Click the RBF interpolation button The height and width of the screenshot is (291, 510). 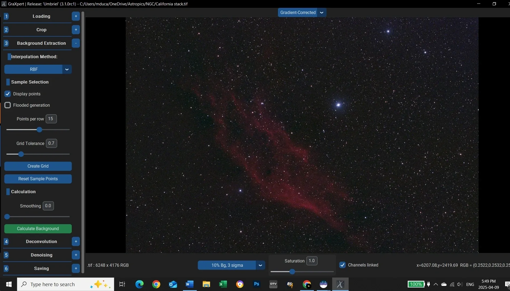tap(33, 69)
